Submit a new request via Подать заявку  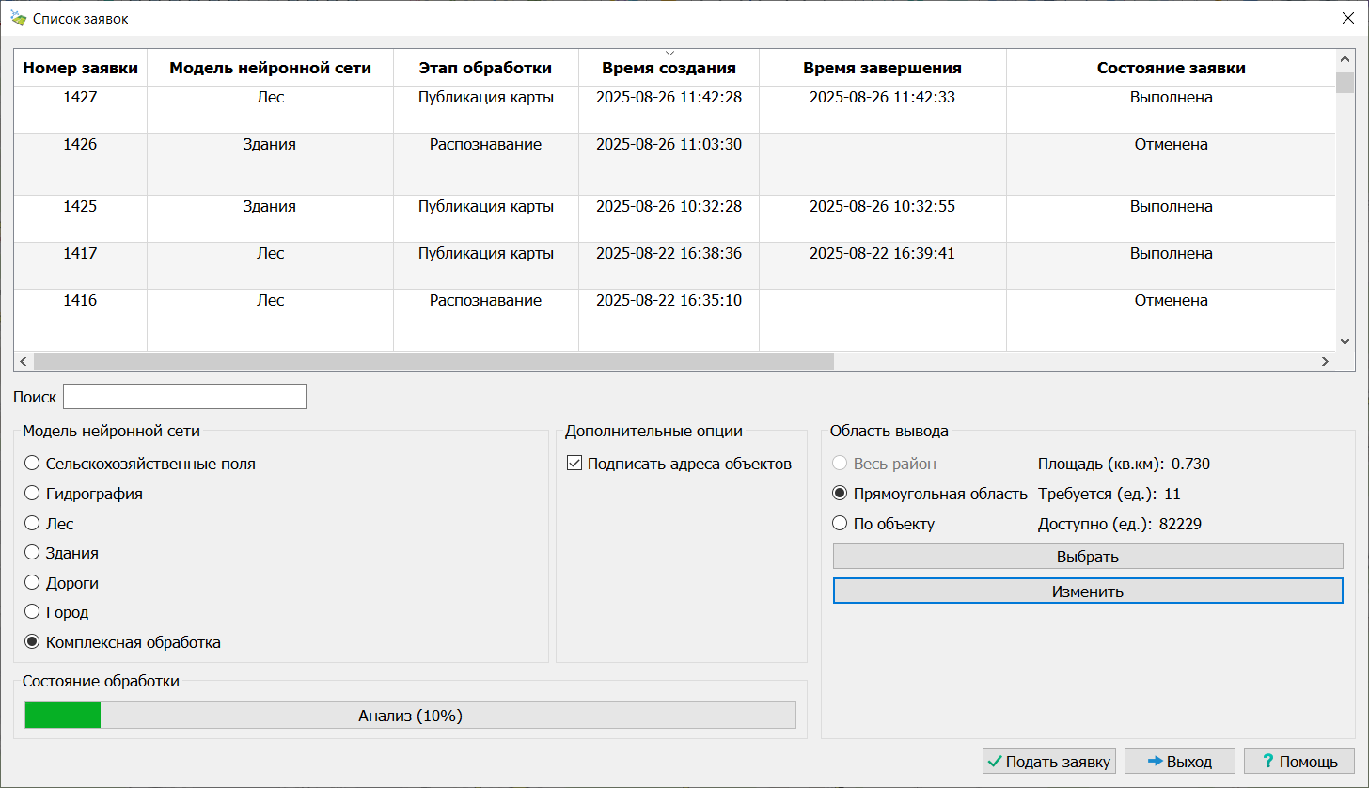point(1048,761)
